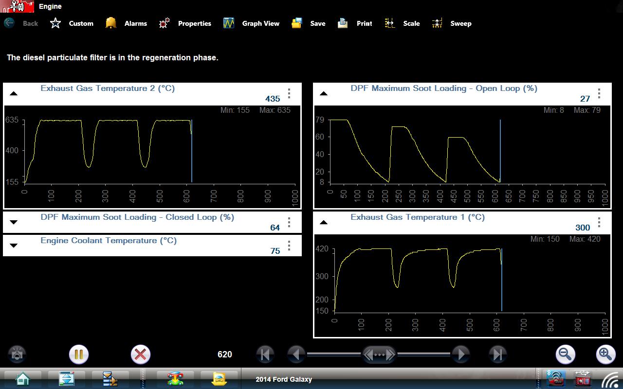
Task: Pause the live data recording
Action: pyautogui.click(x=78, y=354)
